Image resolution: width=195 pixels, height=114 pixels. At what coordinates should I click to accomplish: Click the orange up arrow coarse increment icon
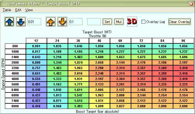coord(51,22)
